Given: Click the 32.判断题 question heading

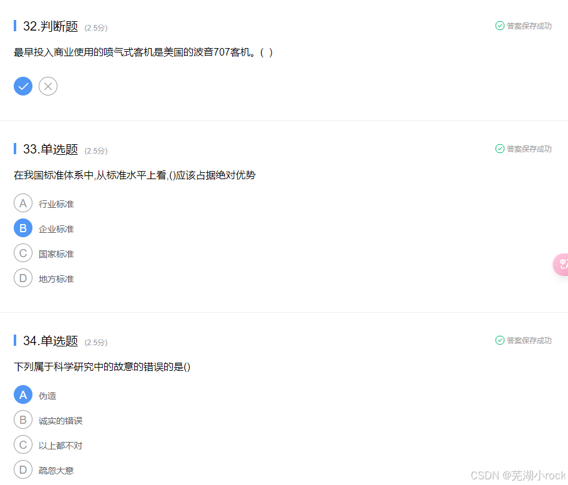Looking at the screenshot, I should click(x=51, y=26).
